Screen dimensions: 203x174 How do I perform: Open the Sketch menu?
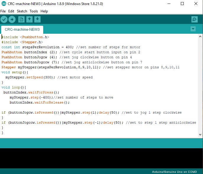22,11
